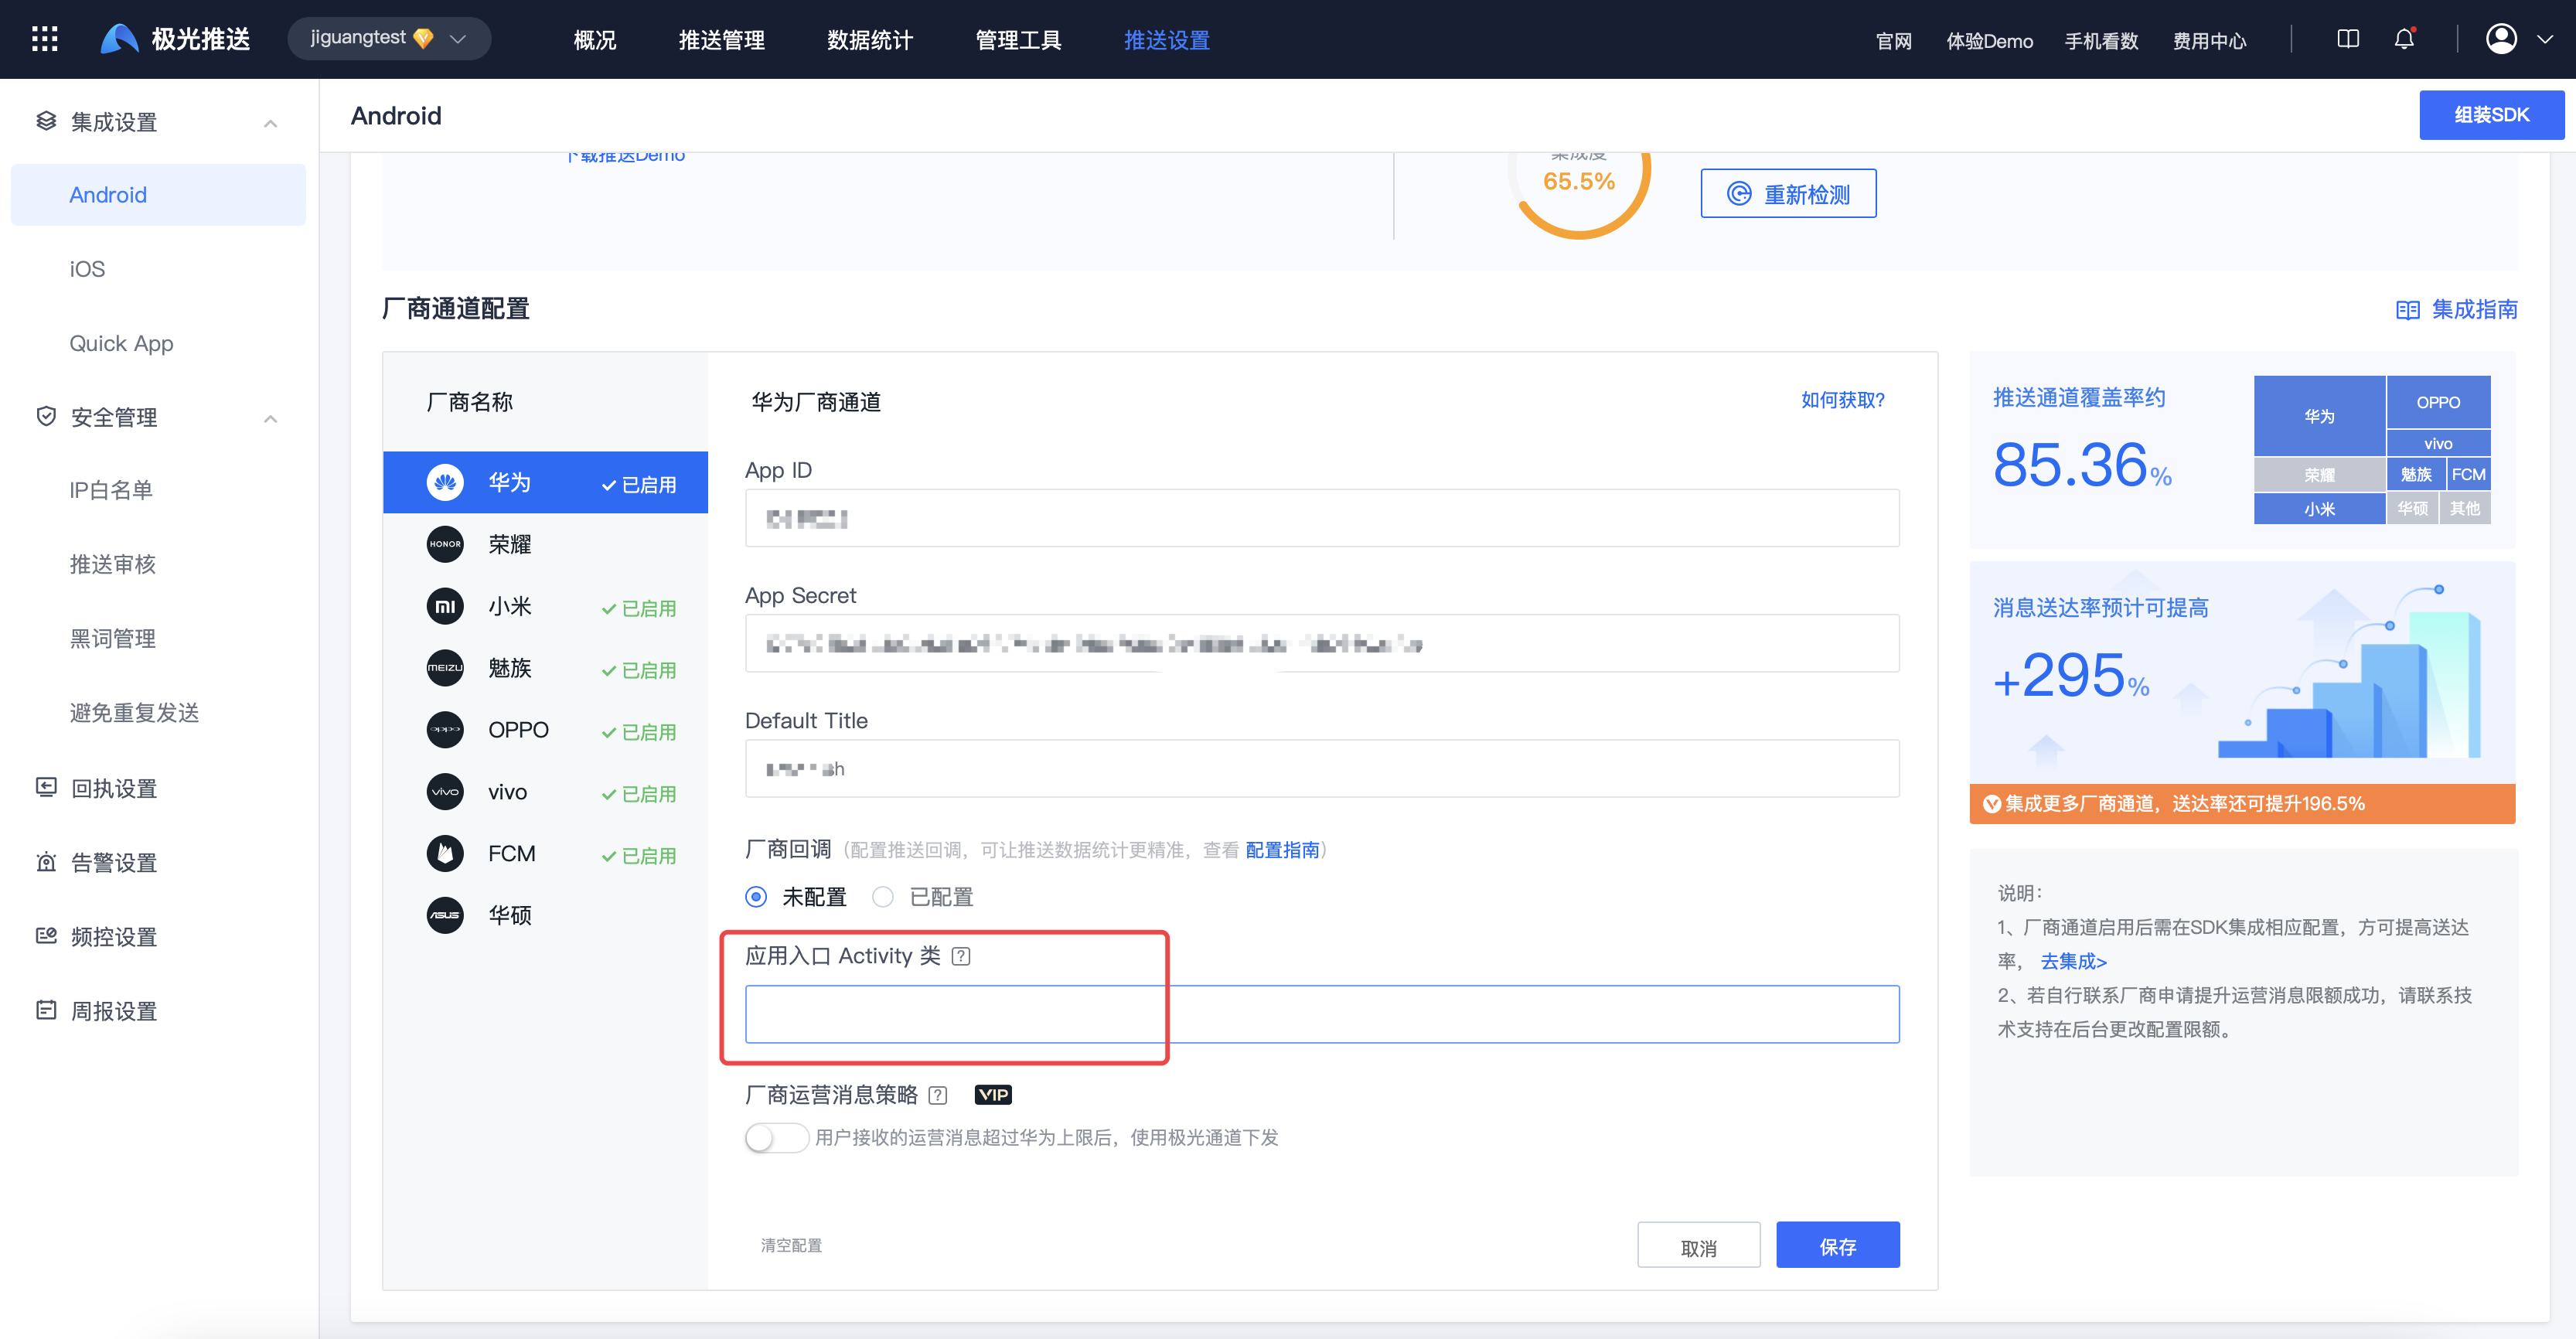The width and height of the screenshot is (2576, 1339).
Task: Click the 集成设置 layers icon
Action: click(x=46, y=122)
